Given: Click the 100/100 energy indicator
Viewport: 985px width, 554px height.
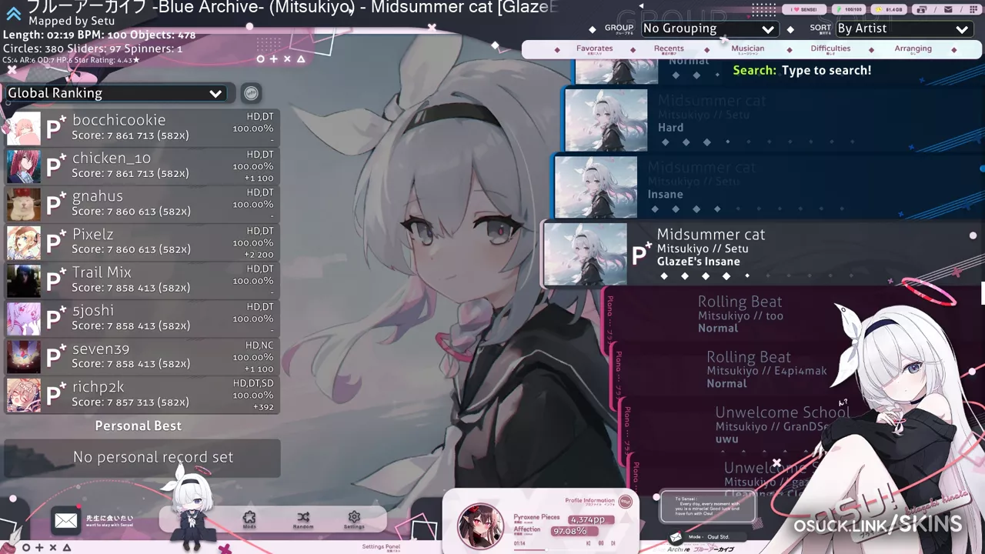Looking at the screenshot, I should tap(849, 9).
